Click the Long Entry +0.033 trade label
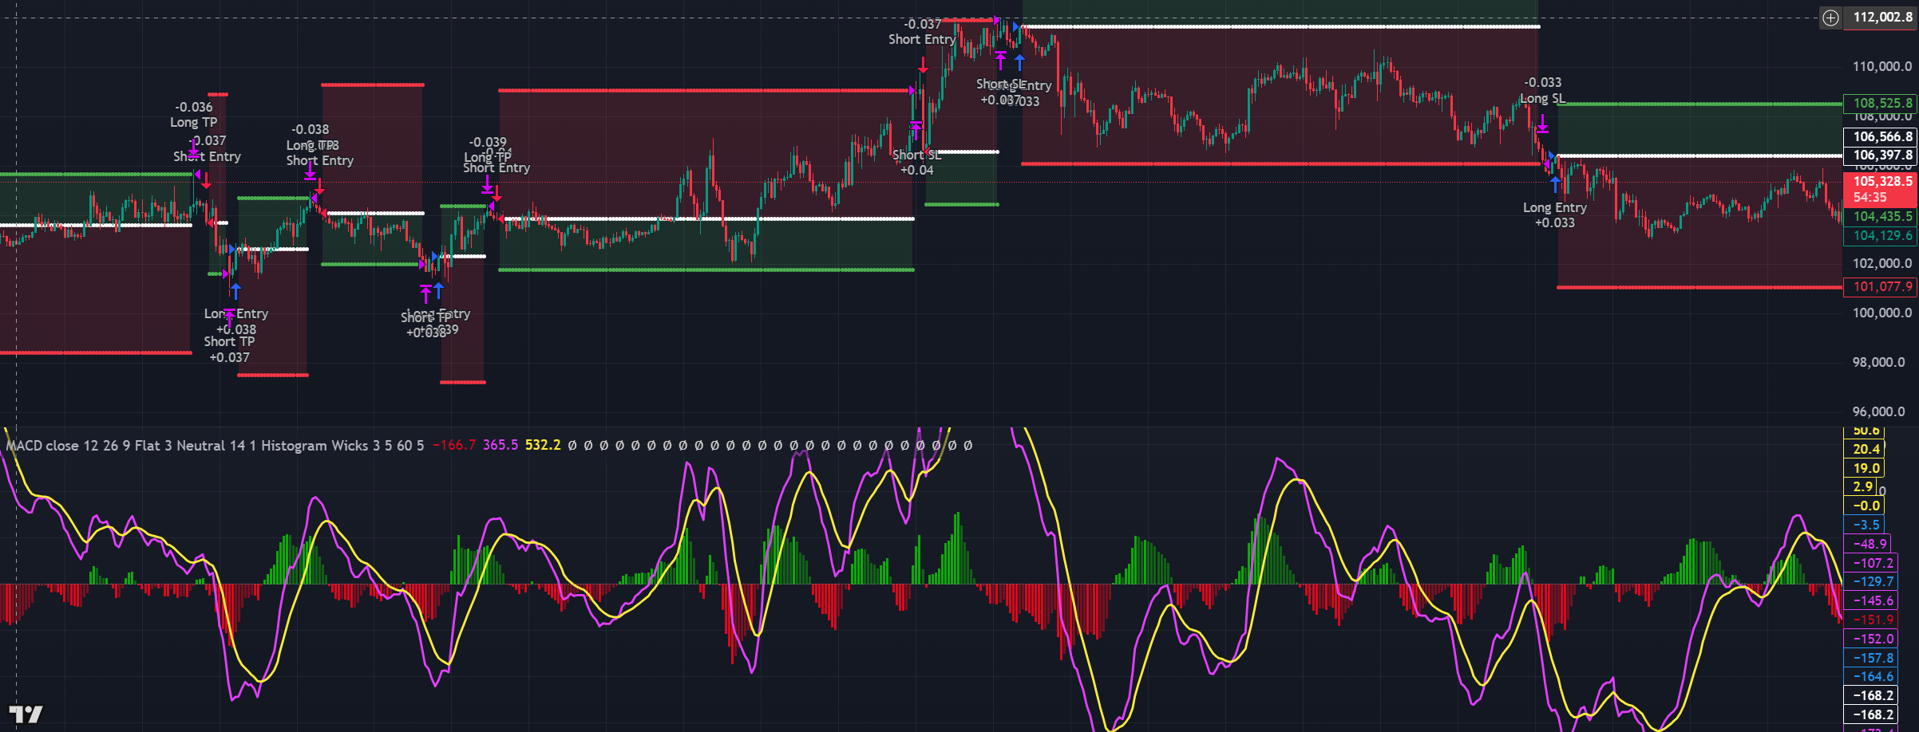This screenshot has height=732, width=1919. (x=1554, y=215)
